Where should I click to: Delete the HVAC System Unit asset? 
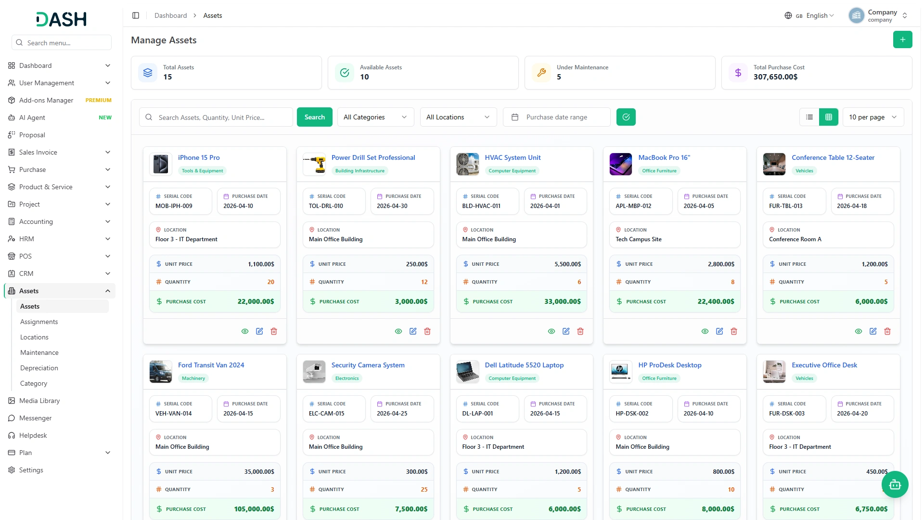point(580,331)
